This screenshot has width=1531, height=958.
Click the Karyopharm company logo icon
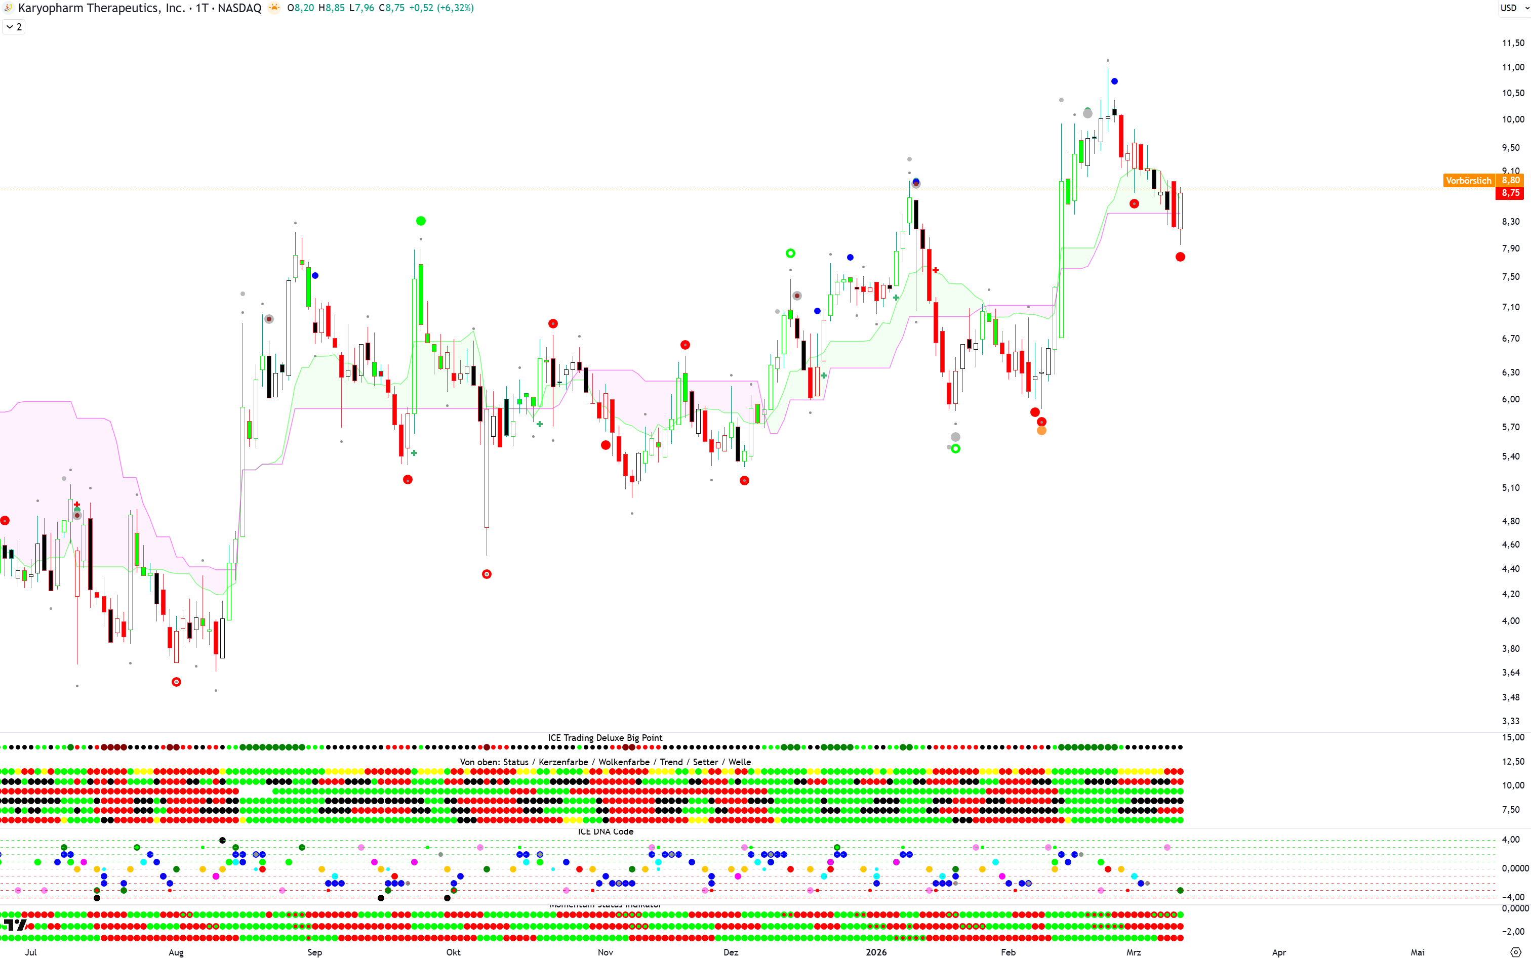[x=8, y=8]
